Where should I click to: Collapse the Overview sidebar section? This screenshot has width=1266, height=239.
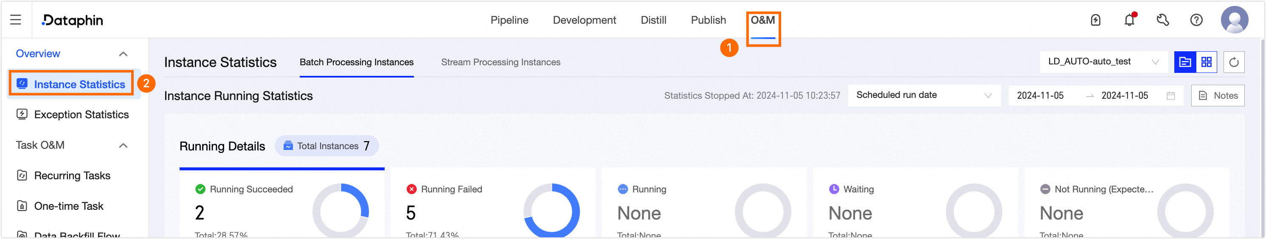tap(124, 53)
